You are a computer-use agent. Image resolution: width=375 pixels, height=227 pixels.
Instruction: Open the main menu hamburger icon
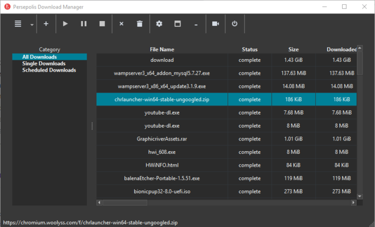click(x=18, y=24)
